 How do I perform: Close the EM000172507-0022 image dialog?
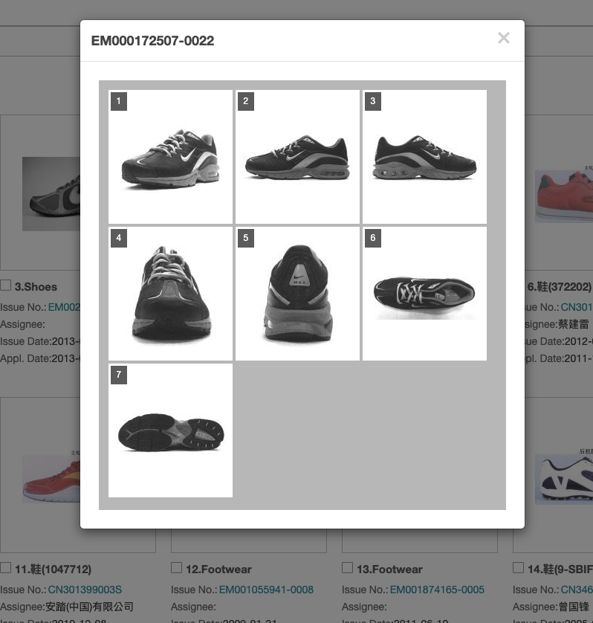click(x=504, y=38)
